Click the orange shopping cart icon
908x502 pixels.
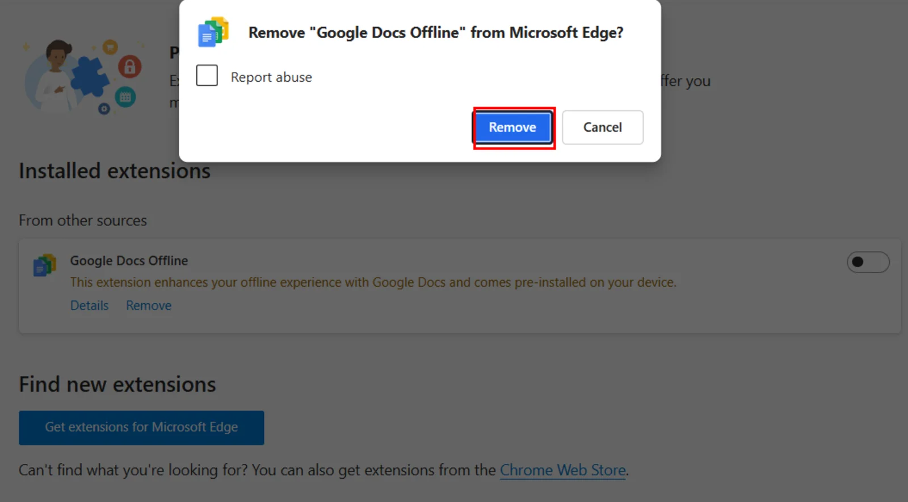(110, 47)
